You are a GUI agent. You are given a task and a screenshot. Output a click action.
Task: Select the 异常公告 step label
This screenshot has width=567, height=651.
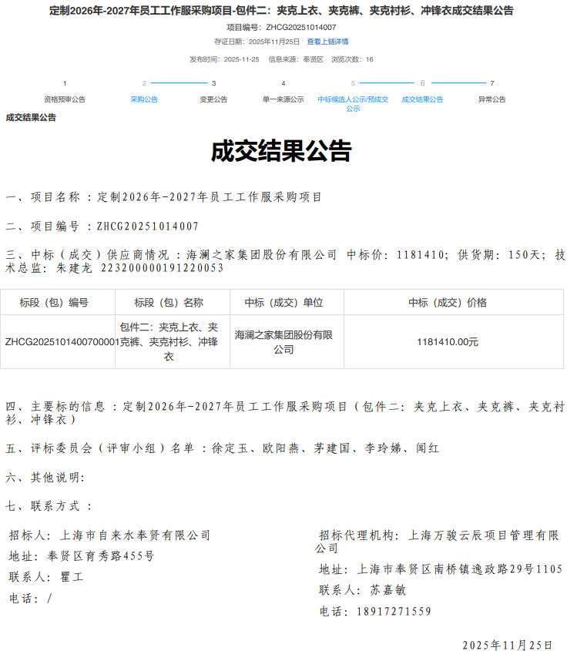(x=492, y=99)
